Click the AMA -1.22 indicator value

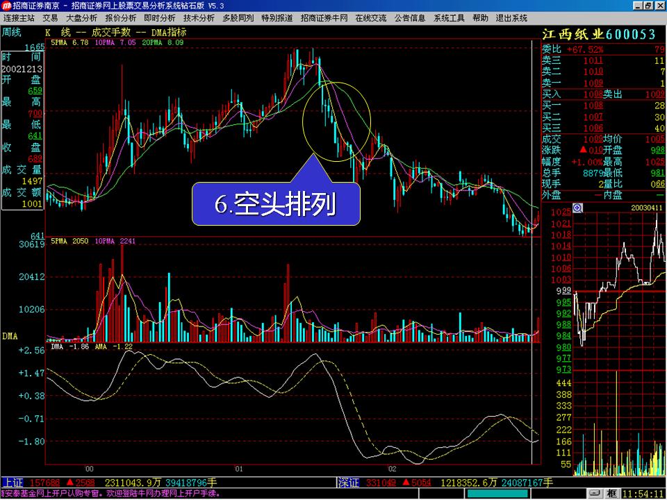click(x=113, y=347)
